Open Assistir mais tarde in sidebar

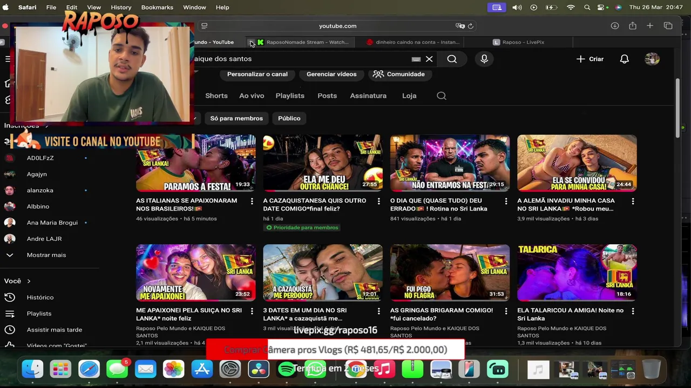[54, 330]
